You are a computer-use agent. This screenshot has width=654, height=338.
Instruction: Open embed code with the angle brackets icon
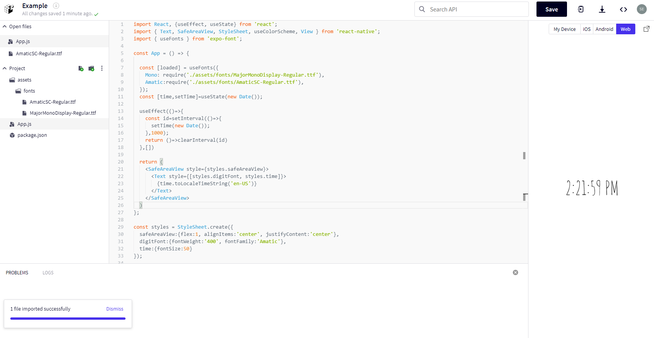(623, 9)
